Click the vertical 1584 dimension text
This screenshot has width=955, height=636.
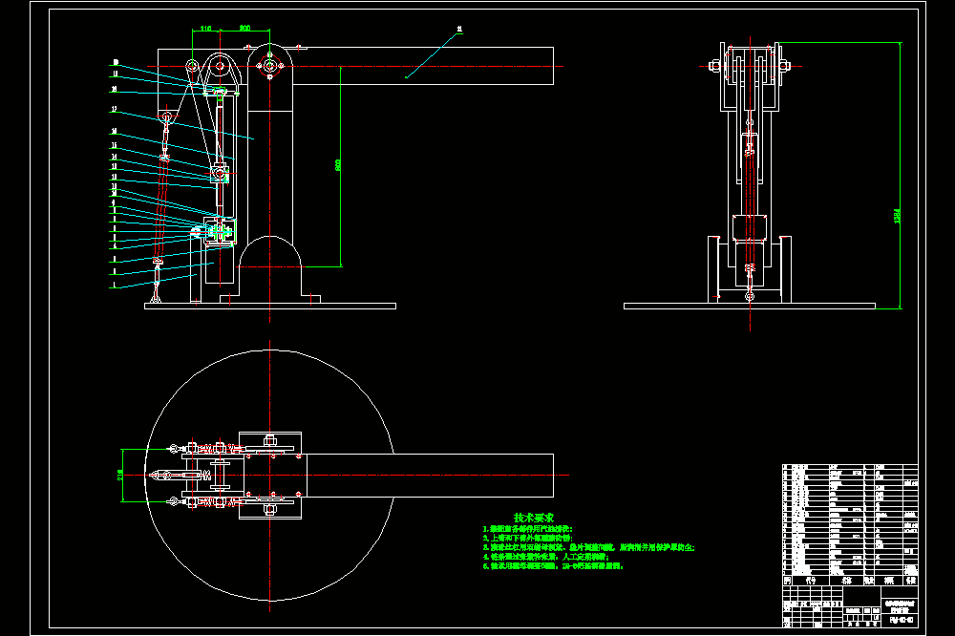coord(897,216)
